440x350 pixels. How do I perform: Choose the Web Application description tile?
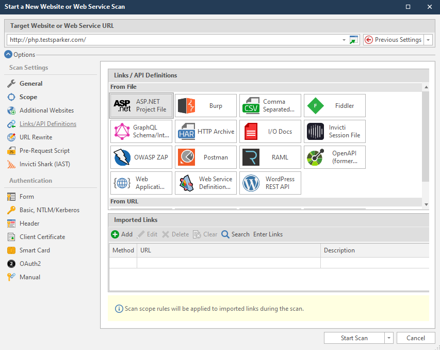(141, 183)
